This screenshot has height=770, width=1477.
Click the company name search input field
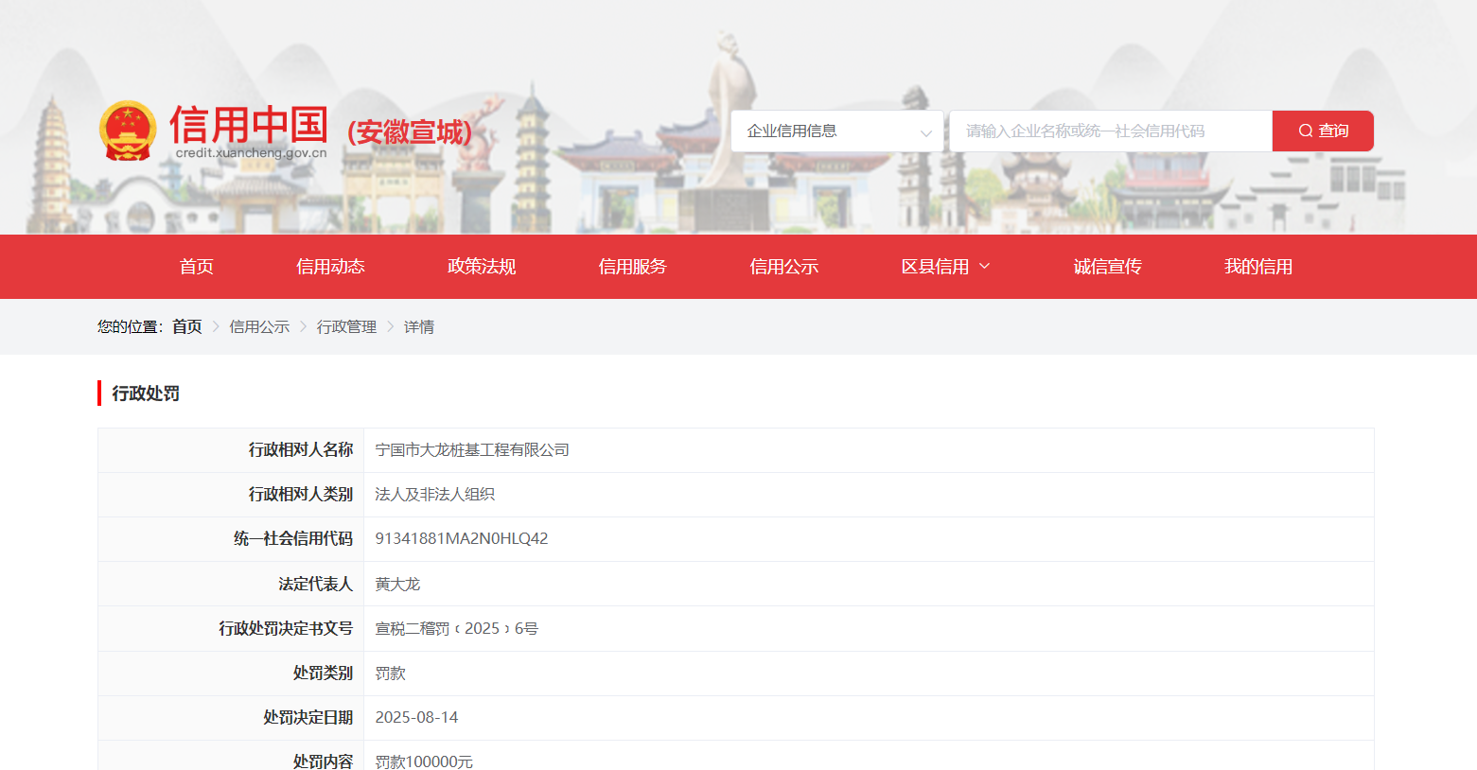(x=1111, y=131)
